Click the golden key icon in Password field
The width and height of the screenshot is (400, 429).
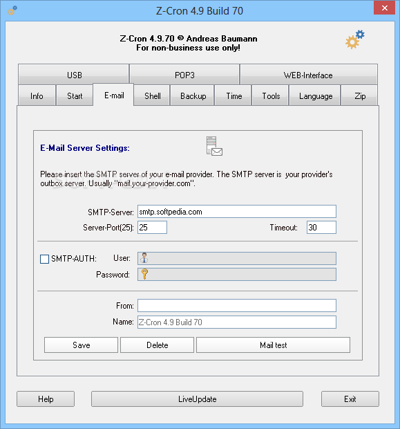click(x=144, y=274)
